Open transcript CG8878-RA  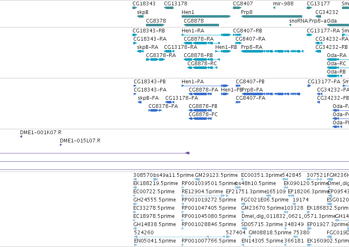202,43
